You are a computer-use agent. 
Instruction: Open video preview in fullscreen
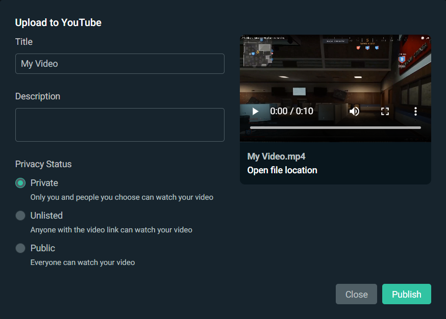[x=385, y=111]
